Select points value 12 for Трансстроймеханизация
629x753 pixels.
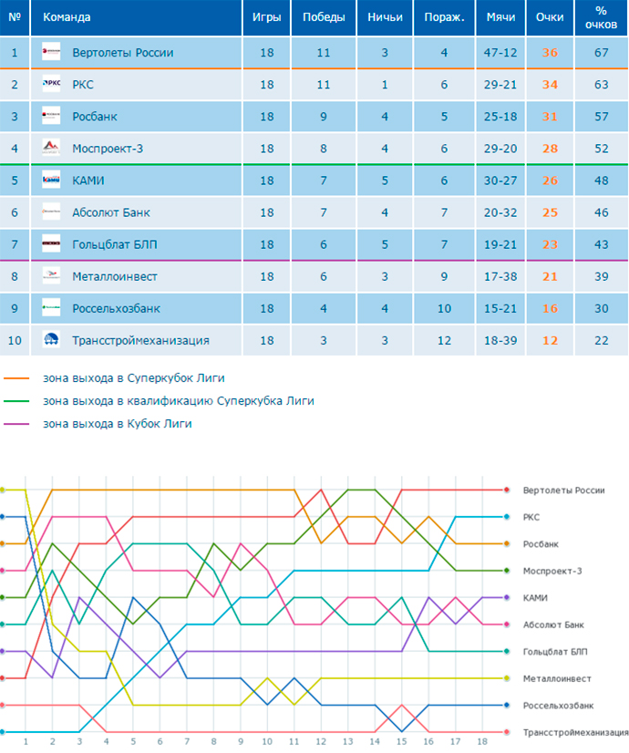[550, 340]
